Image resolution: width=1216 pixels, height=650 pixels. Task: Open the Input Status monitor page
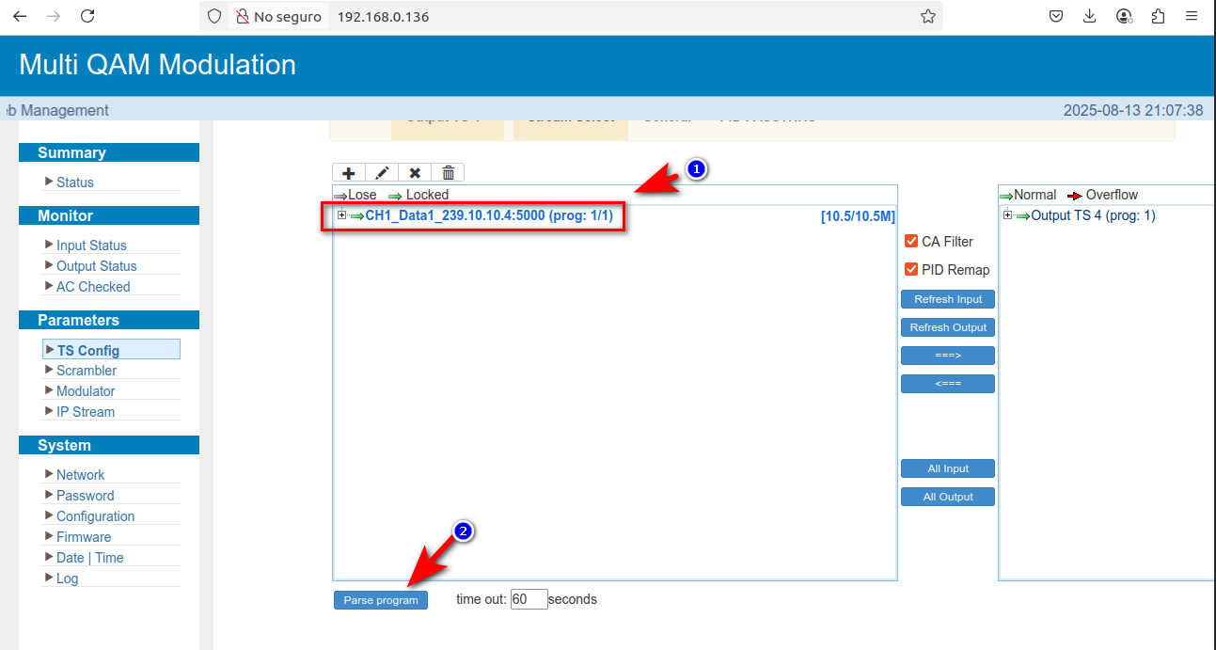(90, 246)
